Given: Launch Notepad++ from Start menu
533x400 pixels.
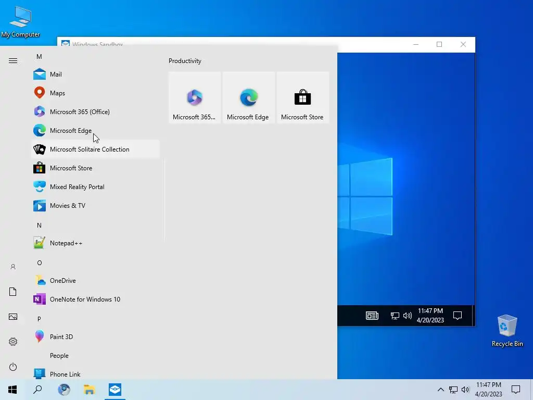Looking at the screenshot, I should click(95, 243).
